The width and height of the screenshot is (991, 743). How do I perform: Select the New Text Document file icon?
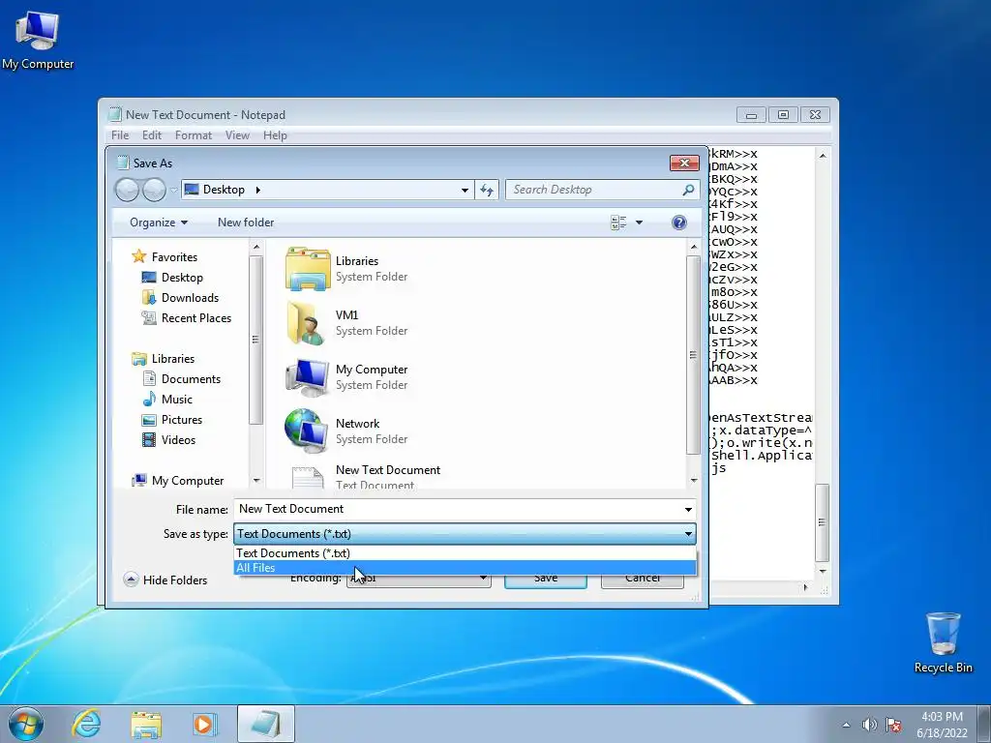click(307, 477)
